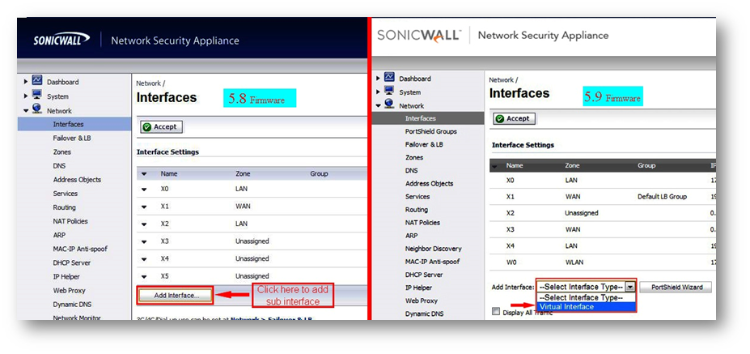Tick the Display All Traffic checkbox
Screen dimensions: 750x354
pyautogui.click(x=496, y=312)
